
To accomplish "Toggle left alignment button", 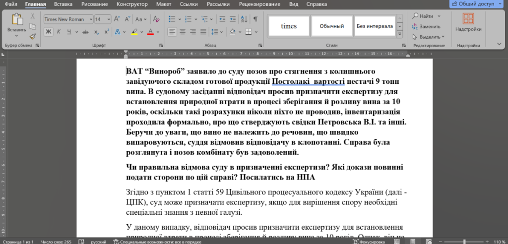I will click(x=172, y=32).
